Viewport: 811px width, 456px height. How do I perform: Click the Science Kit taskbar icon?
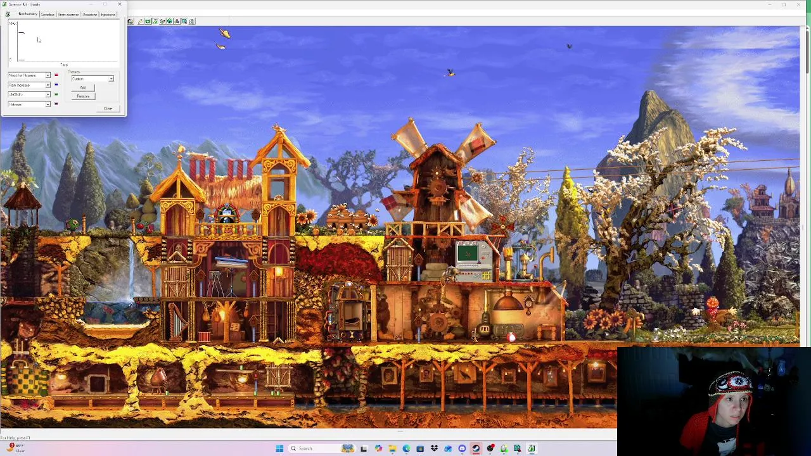pyautogui.click(x=532, y=448)
